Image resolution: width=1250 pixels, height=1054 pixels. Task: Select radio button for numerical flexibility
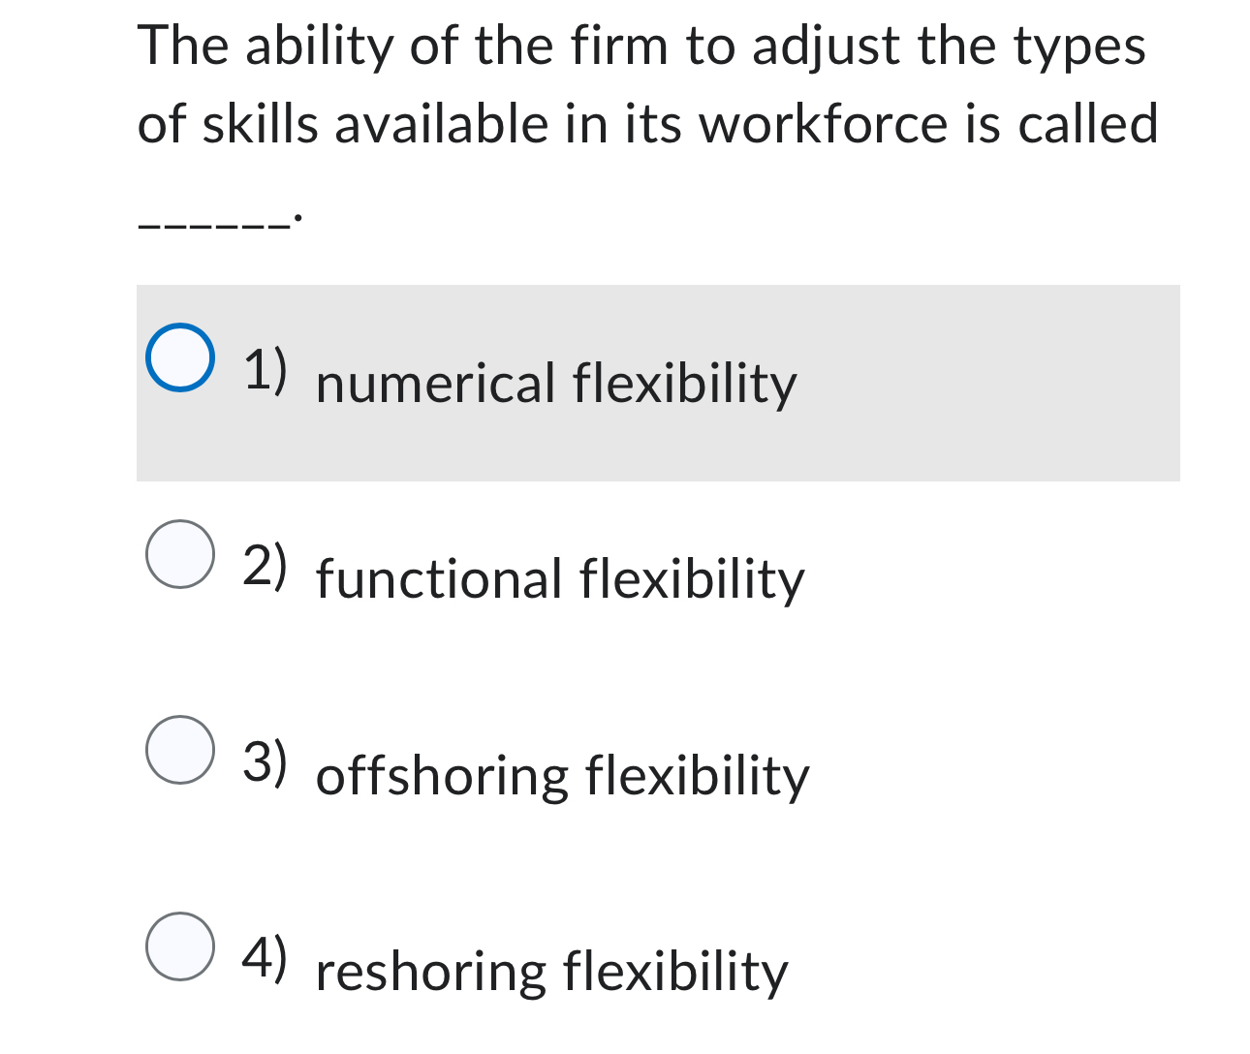click(x=181, y=359)
